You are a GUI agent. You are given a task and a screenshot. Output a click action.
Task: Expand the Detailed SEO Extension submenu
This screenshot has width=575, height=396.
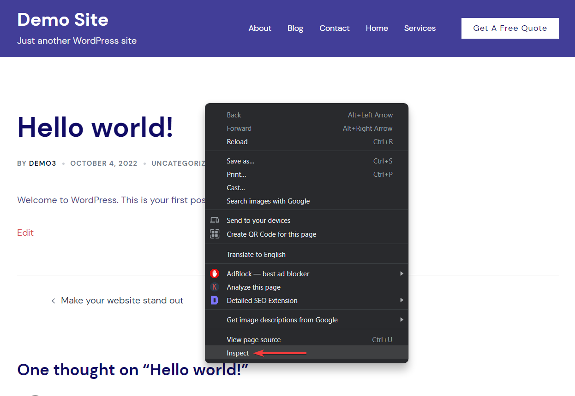402,300
